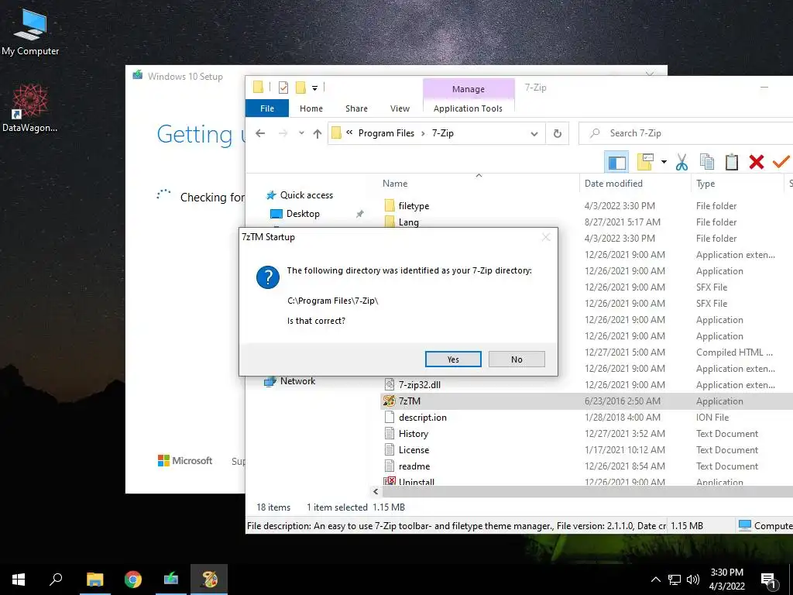The image size is (793, 595).
Task: Select the DataWagon desktop shortcut
Action: (29, 108)
